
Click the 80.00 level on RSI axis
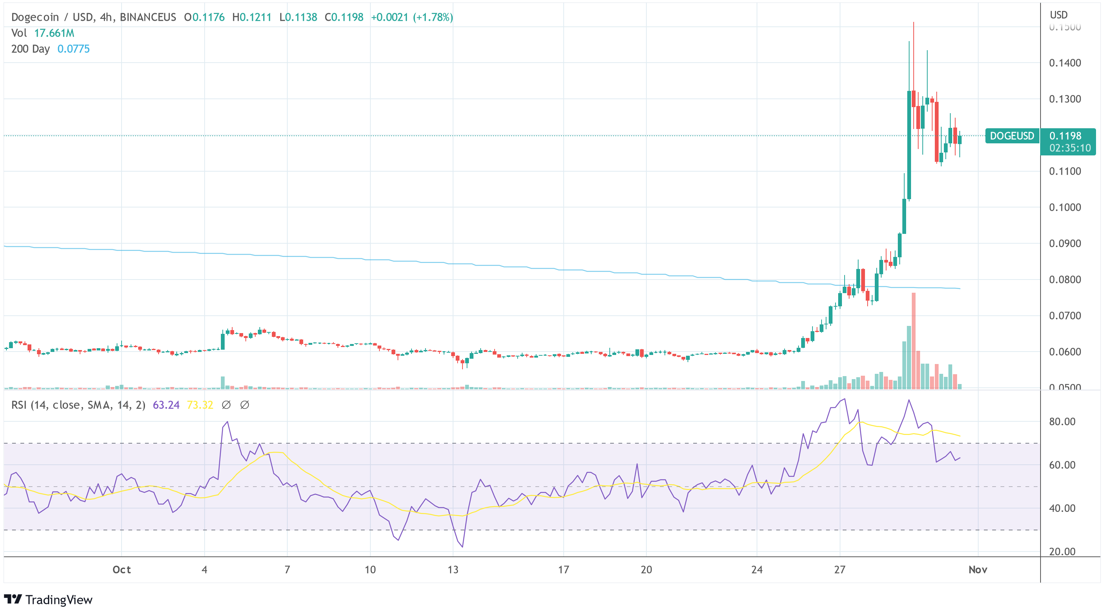coord(1062,421)
